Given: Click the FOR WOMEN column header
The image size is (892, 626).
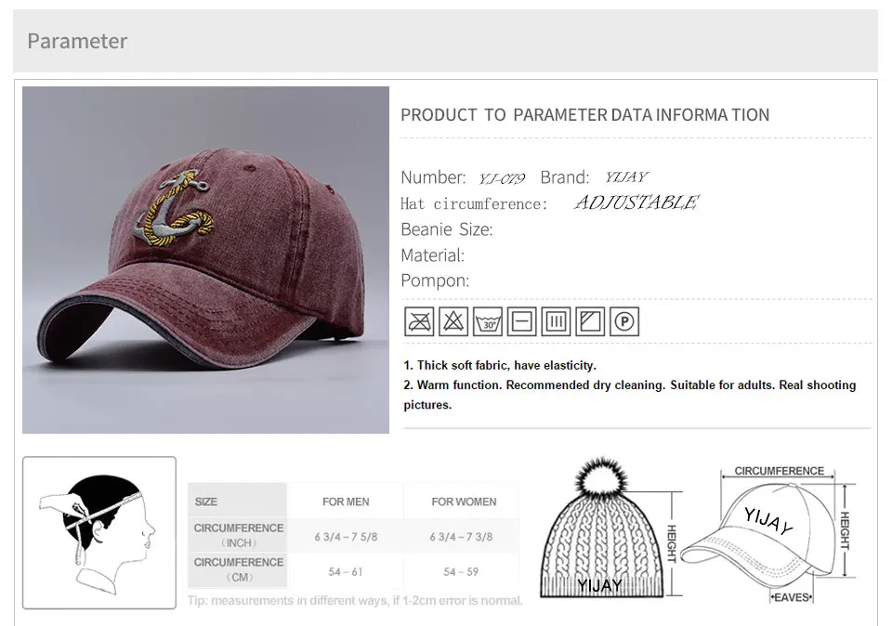Looking at the screenshot, I should pos(464,502).
